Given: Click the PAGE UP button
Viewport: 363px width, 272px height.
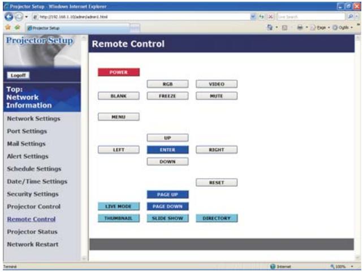Looking at the screenshot, I should [x=167, y=195].
